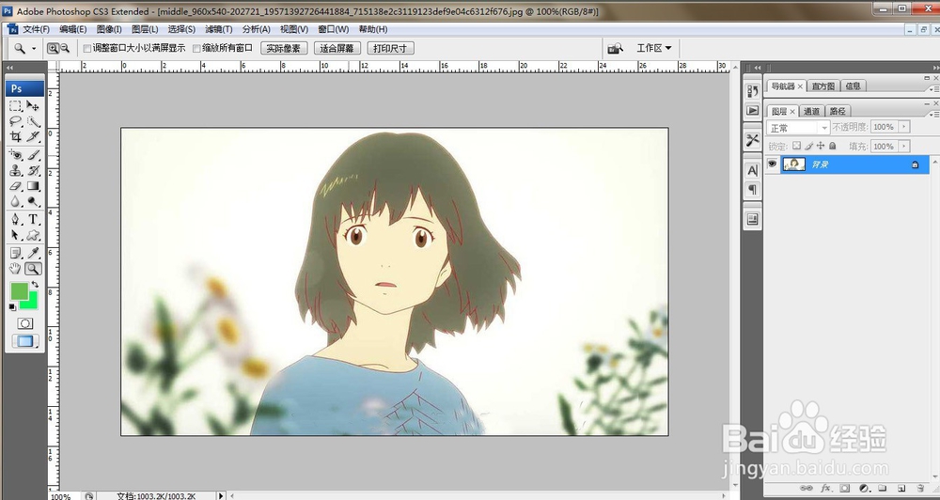
Task: Toggle lock image pixels
Action: coord(808,146)
